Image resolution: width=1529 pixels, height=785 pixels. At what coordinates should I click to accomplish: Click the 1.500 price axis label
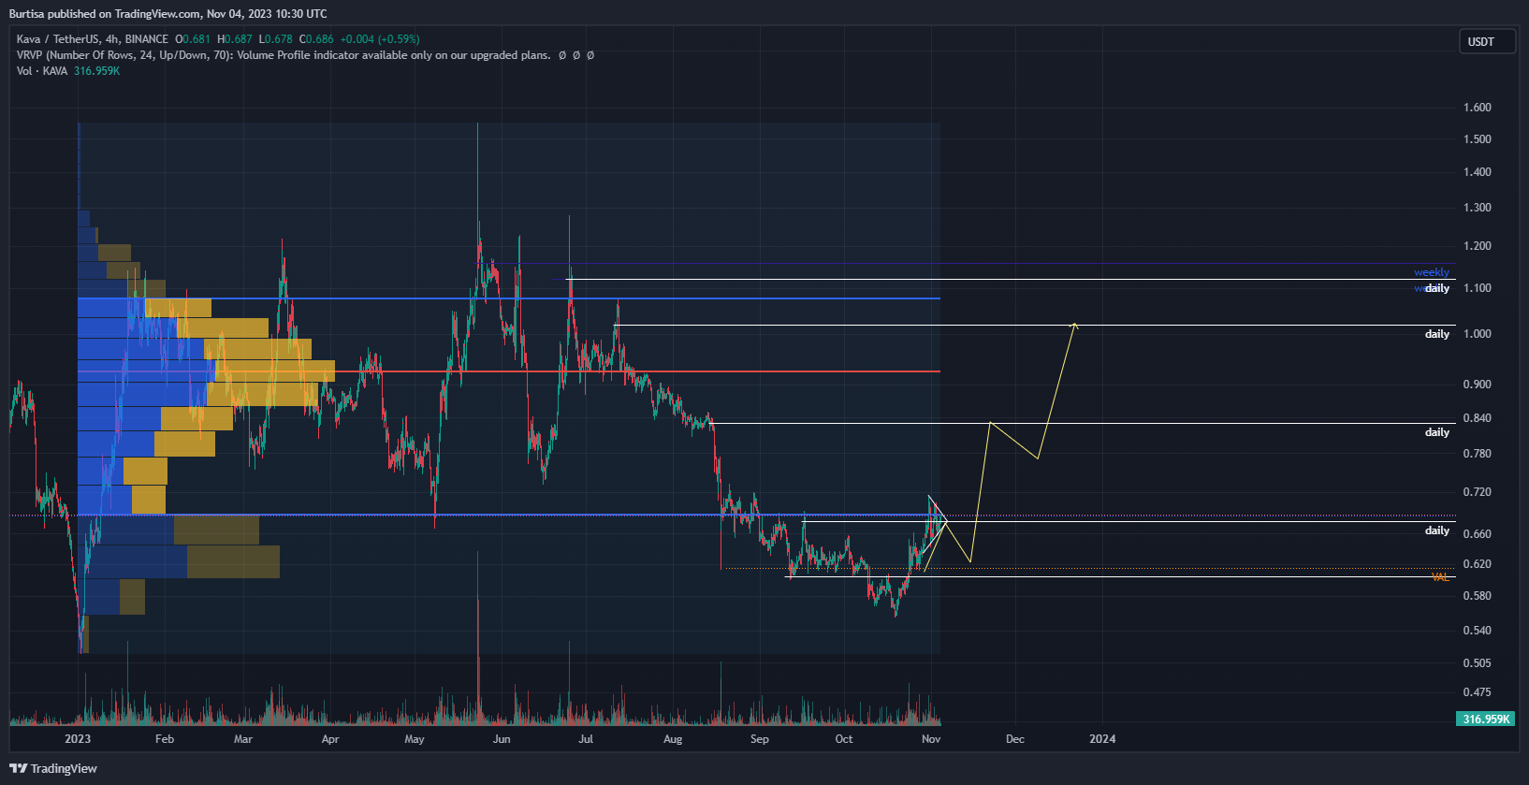click(1478, 139)
